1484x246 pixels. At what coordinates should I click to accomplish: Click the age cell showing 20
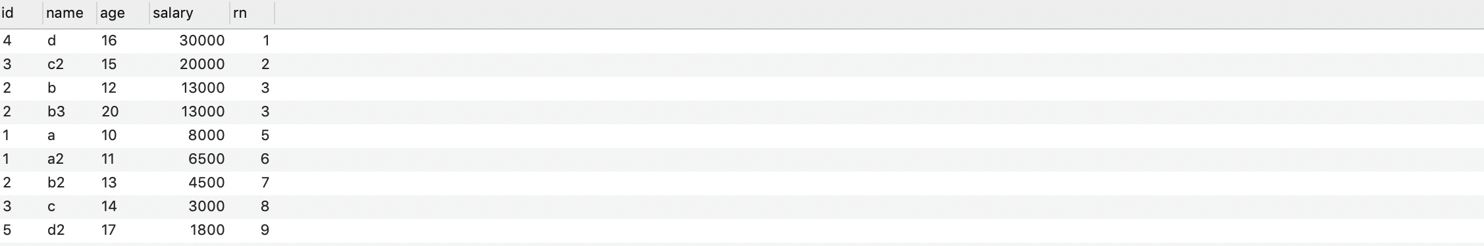pyautogui.click(x=110, y=112)
